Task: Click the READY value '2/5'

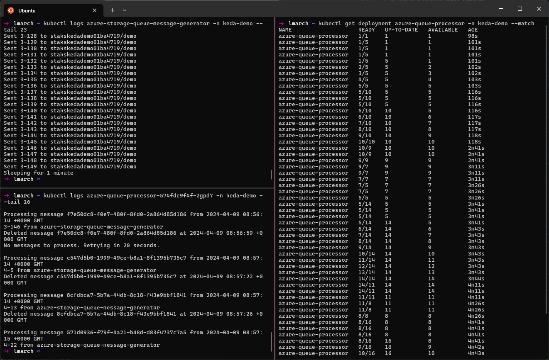Action: [x=363, y=67]
